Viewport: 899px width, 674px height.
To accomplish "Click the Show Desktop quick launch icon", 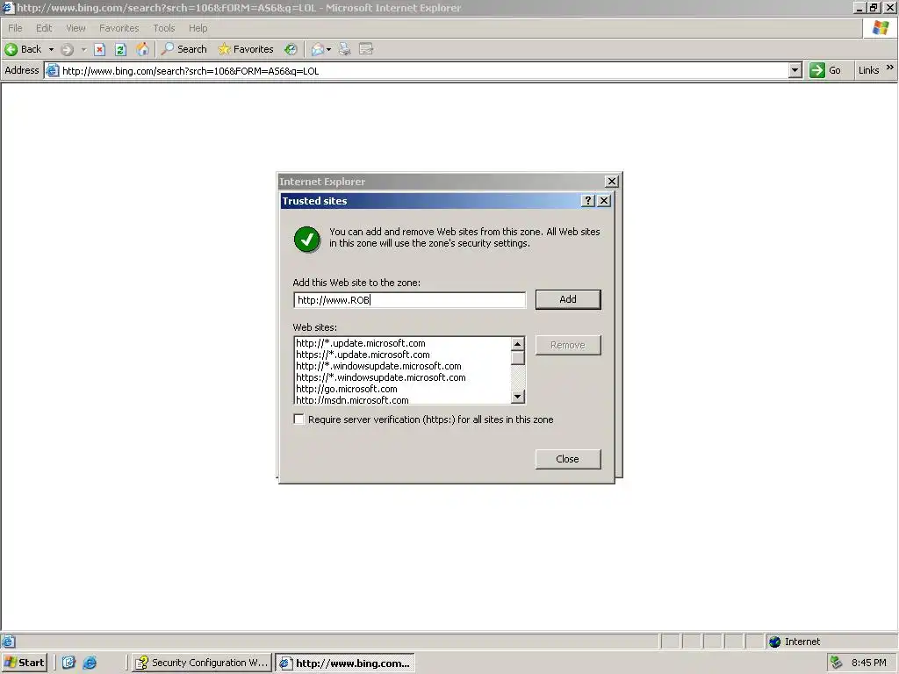I will point(68,663).
